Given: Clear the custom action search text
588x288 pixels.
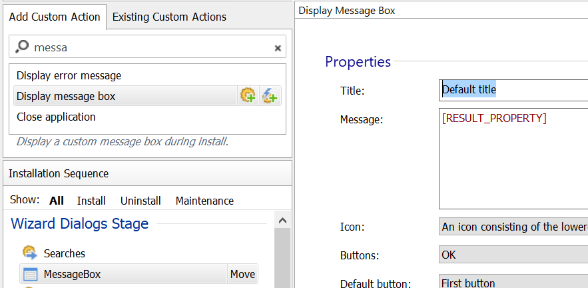Looking at the screenshot, I should [278, 48].
